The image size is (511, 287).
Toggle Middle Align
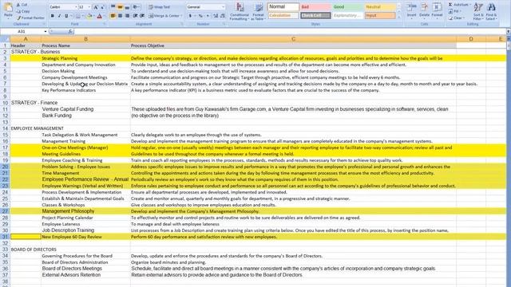pyautogui.click(x=120, y=7)
